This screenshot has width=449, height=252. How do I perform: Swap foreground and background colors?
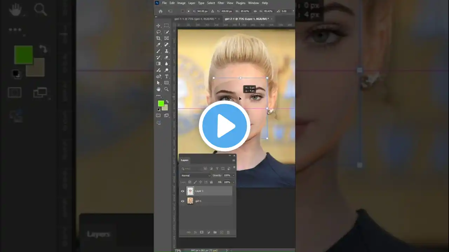click(x=167, y=102)
